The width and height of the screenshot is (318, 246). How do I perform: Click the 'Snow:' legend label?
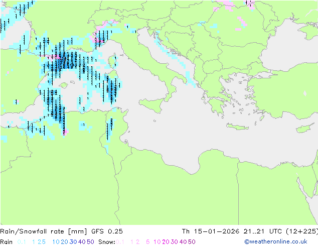click(107, 242)
